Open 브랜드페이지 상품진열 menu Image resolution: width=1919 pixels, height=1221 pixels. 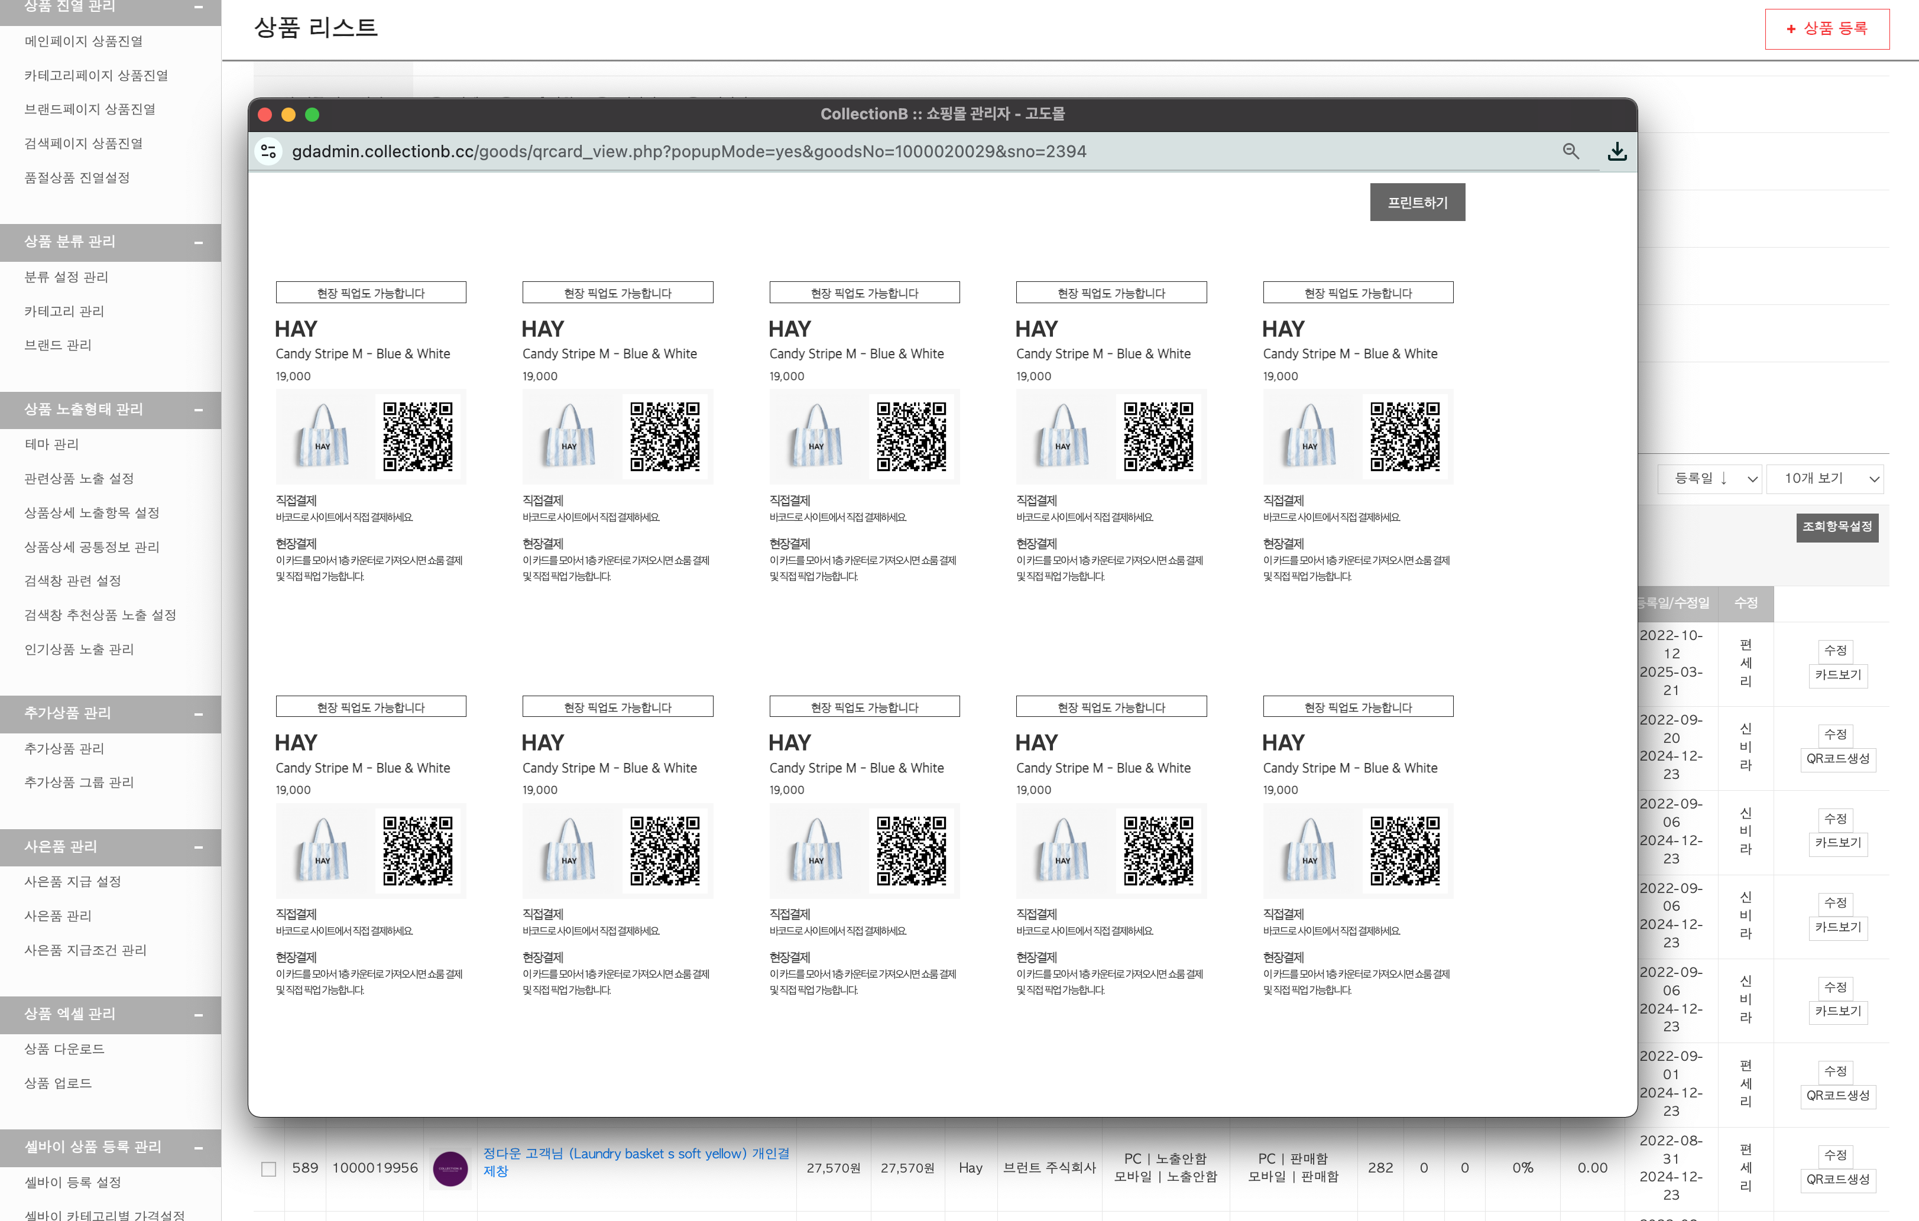pos(90,109)
